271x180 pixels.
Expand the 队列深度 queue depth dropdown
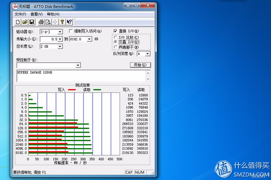tap(147, 54)
